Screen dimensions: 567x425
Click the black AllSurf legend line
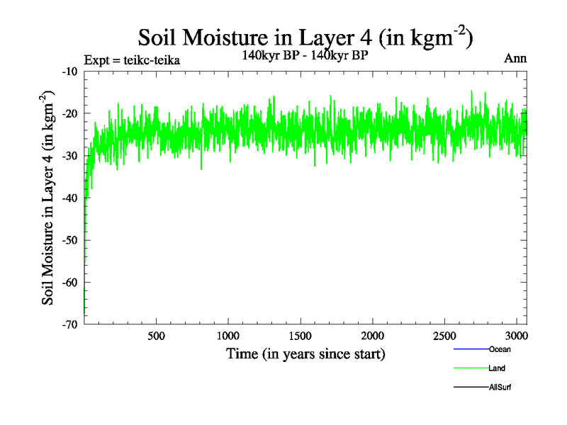pos(471,387)
